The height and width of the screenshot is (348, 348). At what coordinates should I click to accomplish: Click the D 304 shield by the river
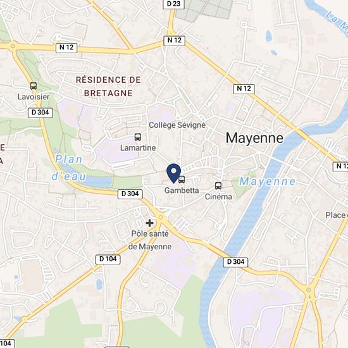point(235,262)
